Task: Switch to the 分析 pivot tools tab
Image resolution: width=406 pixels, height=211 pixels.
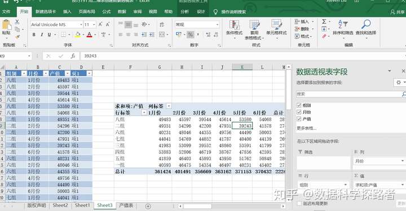Action: [x=184, y=12]
